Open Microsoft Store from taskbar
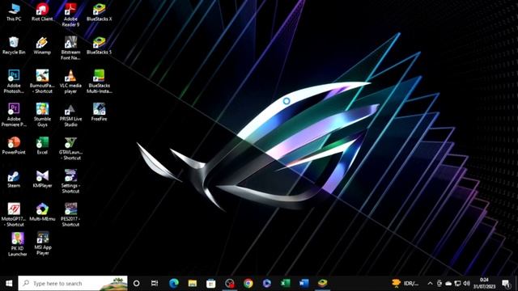518x291 pixels. click(210, 283)
